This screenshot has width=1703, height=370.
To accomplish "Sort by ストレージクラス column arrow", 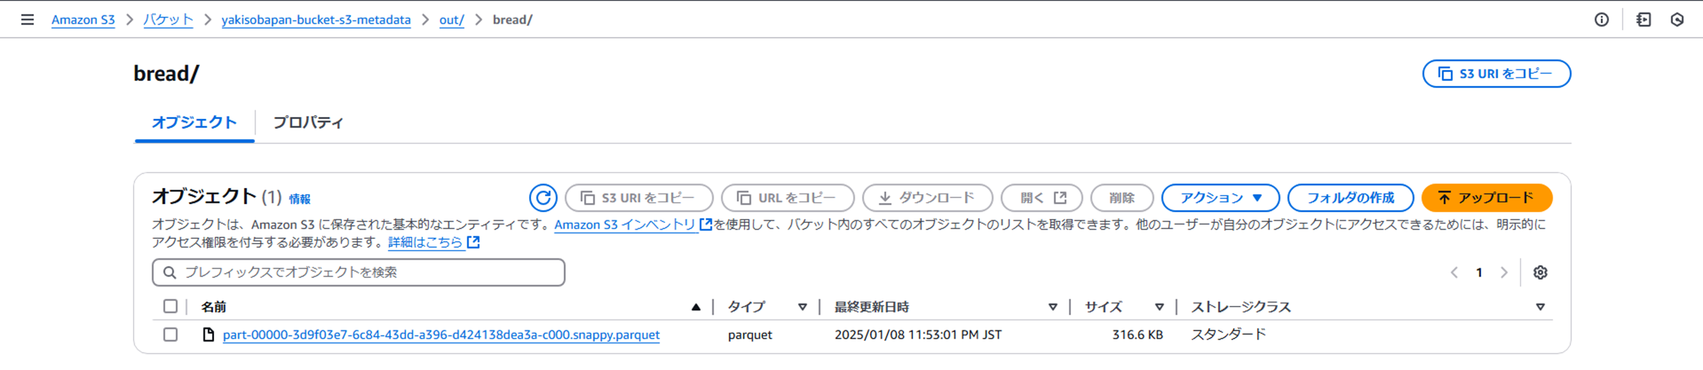I will (x=1540, y=306).
